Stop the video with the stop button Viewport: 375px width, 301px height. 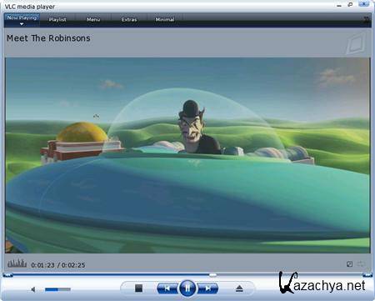pos(138,288)
